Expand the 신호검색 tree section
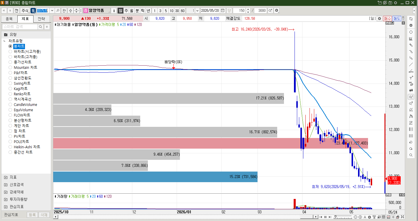The height and width of the screenshot is (221, 418). pyautogui.click(x=6, y=185)
